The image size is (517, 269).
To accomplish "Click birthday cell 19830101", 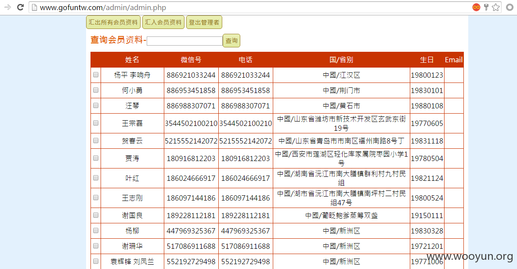I will (427, 90).
